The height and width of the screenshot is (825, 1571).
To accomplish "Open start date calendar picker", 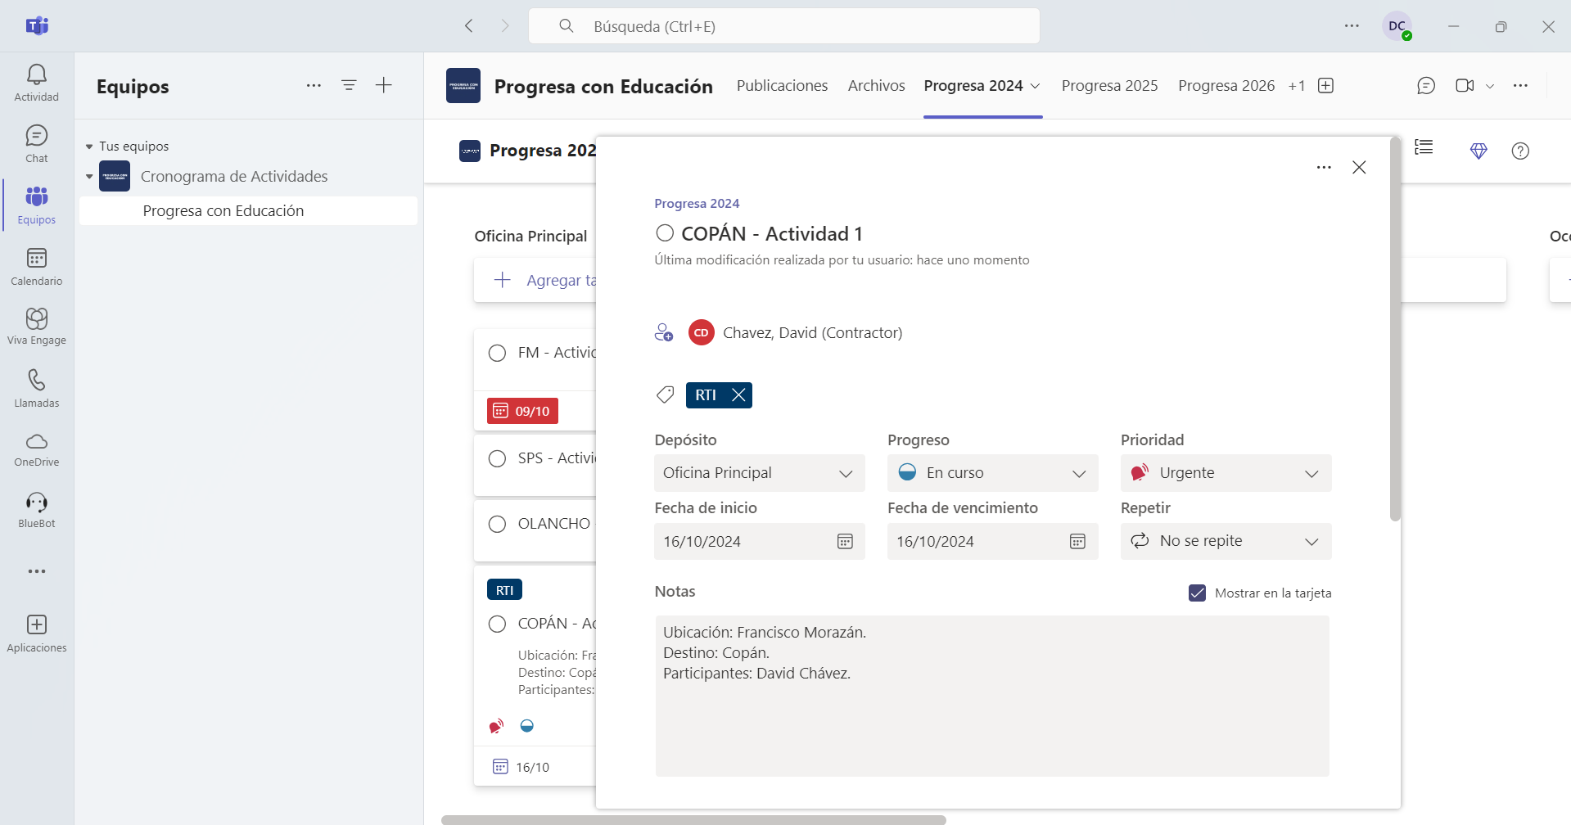I will (845, 541).
